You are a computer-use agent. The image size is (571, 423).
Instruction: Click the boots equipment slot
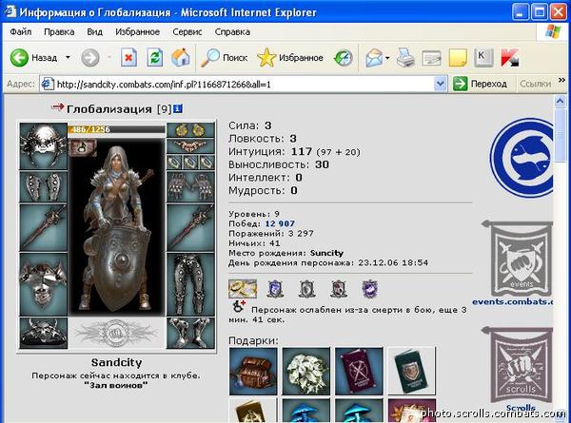tap(190, 333)
